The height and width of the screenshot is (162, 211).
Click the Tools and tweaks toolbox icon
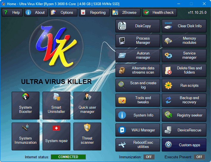(x=122, y=100)
